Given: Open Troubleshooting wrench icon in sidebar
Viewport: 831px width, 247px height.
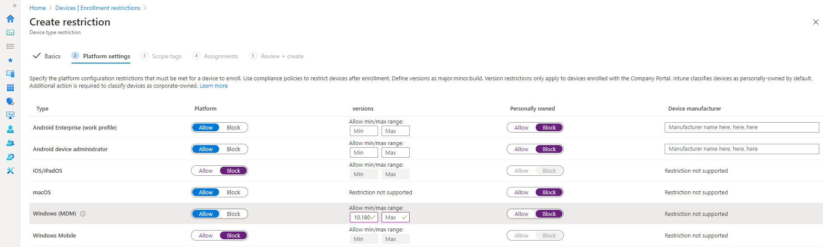Looking at the screenshot, I should pyautogui.click(x=10, y=171).
